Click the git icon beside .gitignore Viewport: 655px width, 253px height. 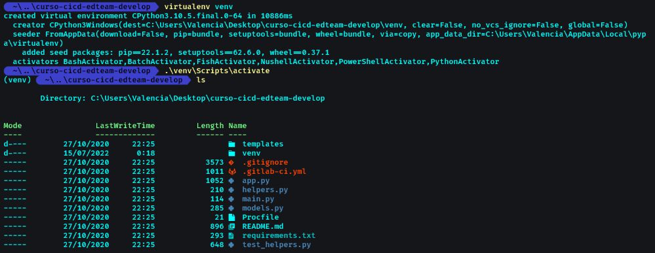pyautogui.click(x=231, y=163)
